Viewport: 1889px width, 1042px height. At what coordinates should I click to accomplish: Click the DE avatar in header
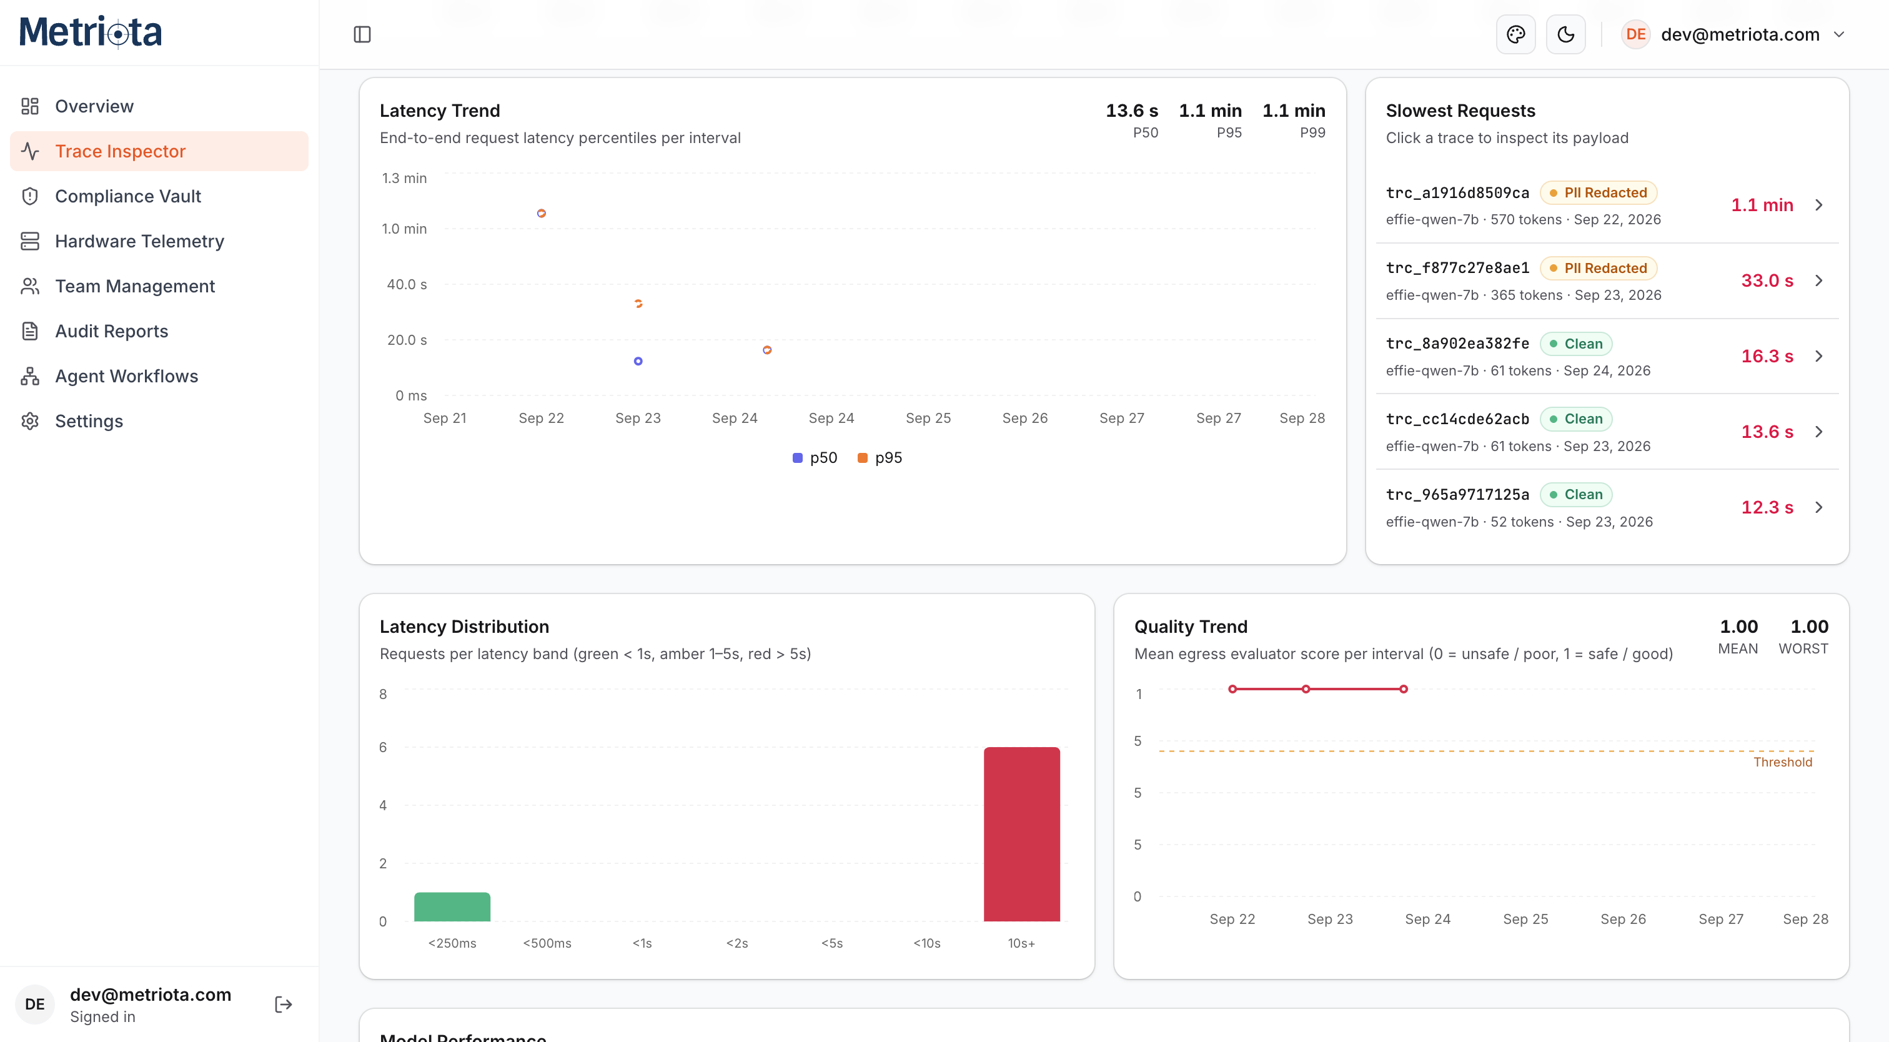pos(1635,34)
